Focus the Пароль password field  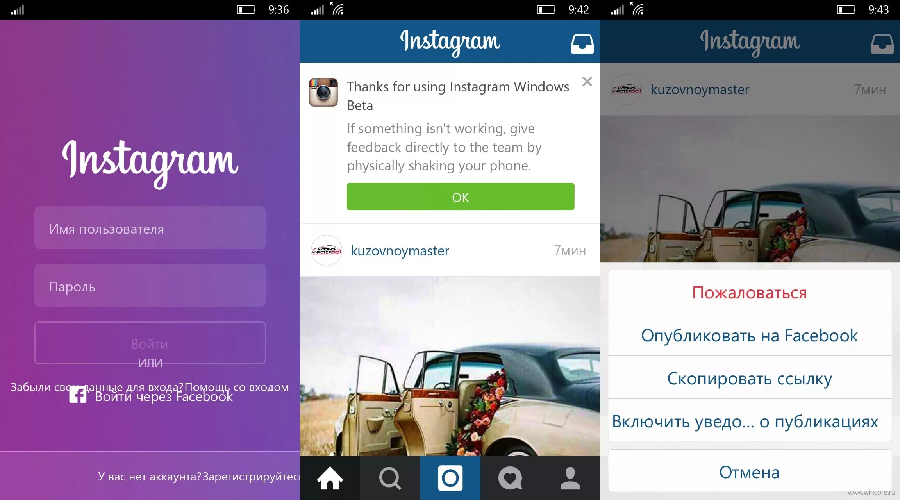[150, 285]
